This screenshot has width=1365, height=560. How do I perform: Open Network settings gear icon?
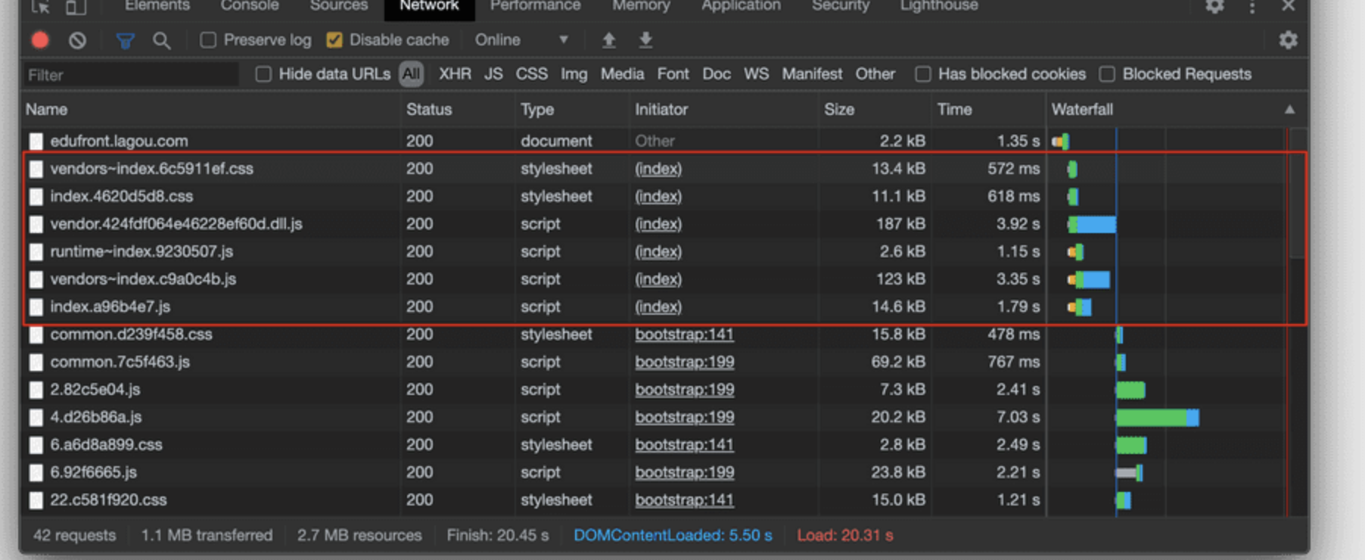point(1288,40)
